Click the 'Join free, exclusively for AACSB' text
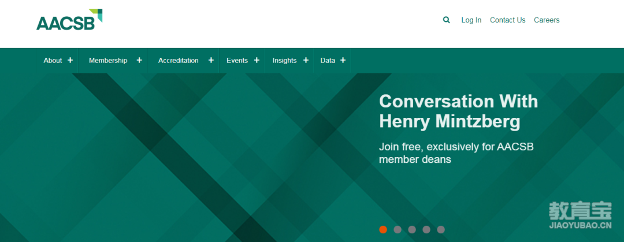The height and width of the screenshot is (242, 624). pos(456,147)
